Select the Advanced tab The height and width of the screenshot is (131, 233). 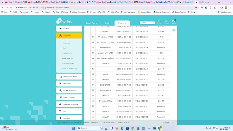tap(122, 23)
